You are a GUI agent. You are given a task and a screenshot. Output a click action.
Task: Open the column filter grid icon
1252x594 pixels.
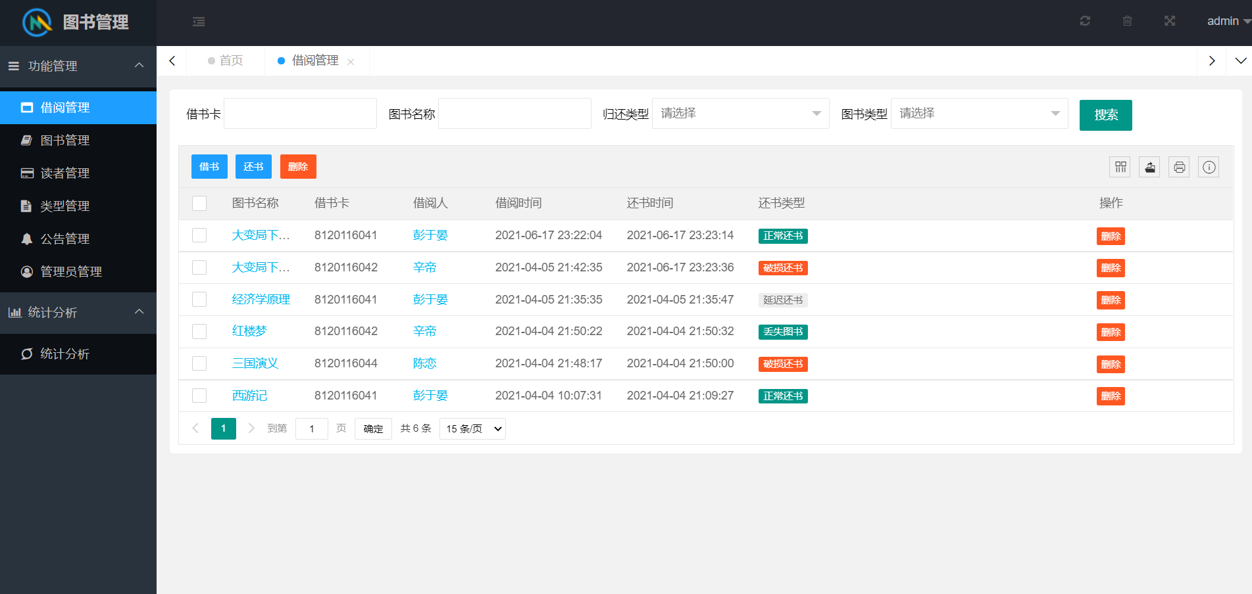tap(1120, 167)
